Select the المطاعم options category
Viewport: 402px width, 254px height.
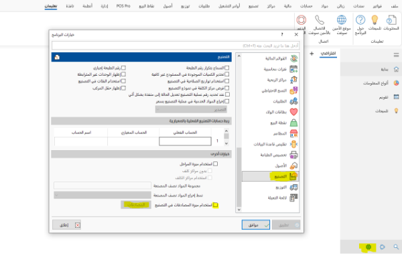[x=271, y=133]
